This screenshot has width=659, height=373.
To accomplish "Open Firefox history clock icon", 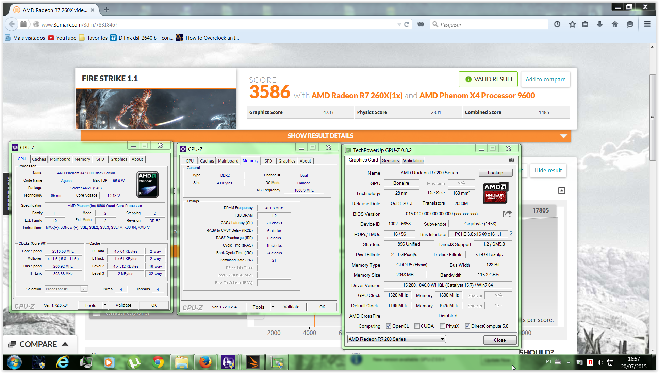I will click(x=557, y=24).
